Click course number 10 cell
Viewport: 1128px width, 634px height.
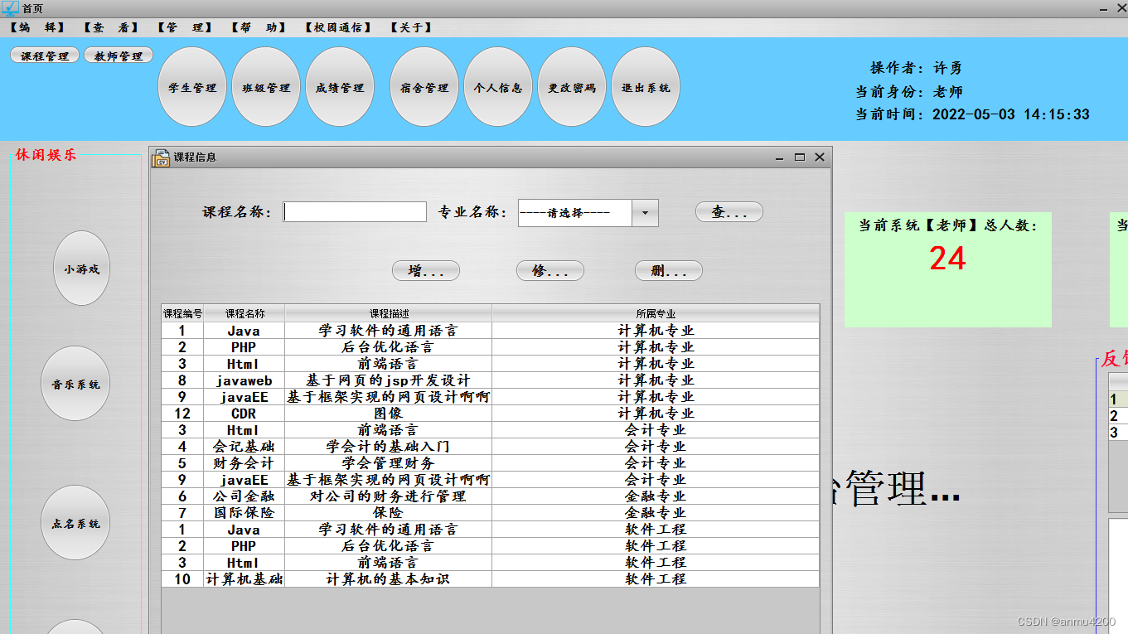(x=182, y=579)
